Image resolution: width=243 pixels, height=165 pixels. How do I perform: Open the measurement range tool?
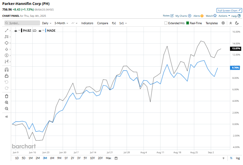point(6,61)
